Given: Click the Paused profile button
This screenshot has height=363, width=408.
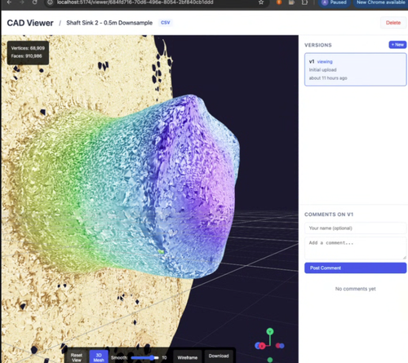Looking at the screenshot, I should coord(335,2).
